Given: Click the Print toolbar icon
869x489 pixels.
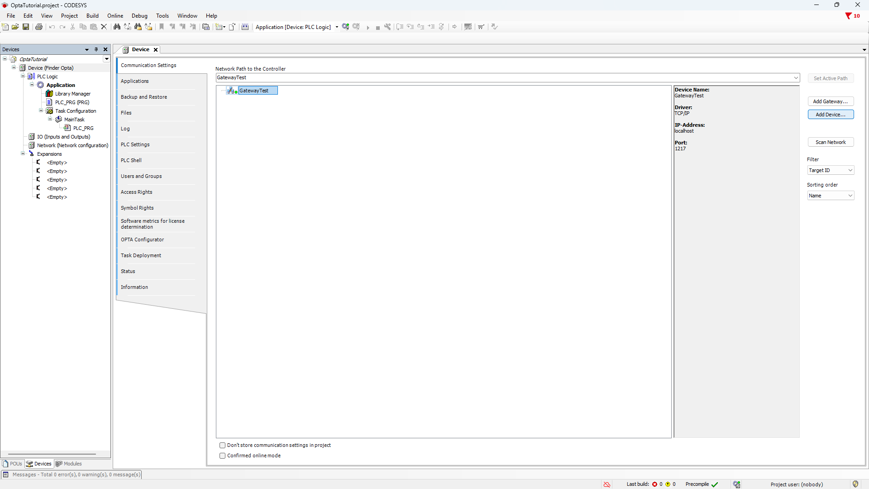Looking at the screenshot, I should click(x=39, y=27).
